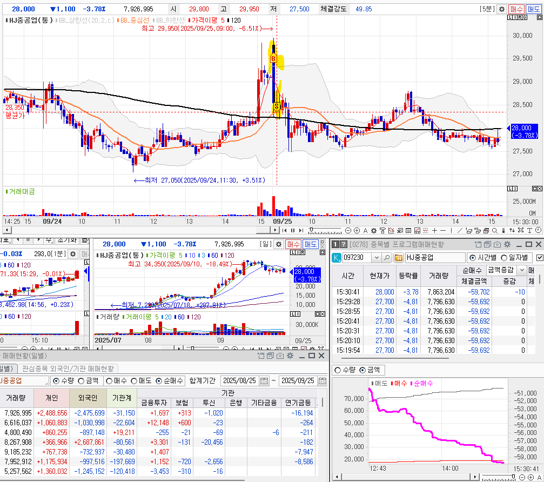Open settings gear in program trading titlebar
This screenshot has height=482, width=544.
tap(507, 244)
